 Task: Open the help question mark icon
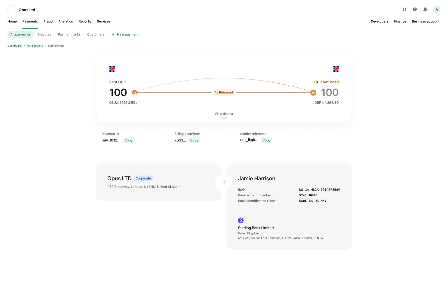tap(415, 9)
